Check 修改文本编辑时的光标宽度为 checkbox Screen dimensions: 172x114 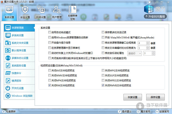tap(103, 48)
